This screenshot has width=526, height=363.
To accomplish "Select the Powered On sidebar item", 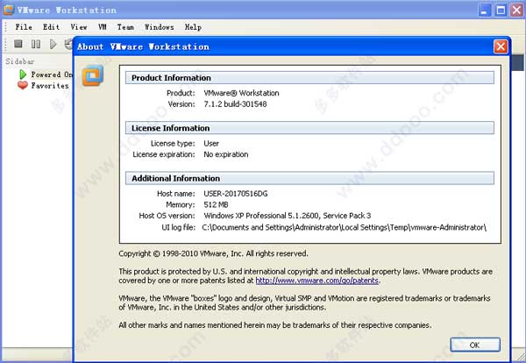I will [46, 75].
